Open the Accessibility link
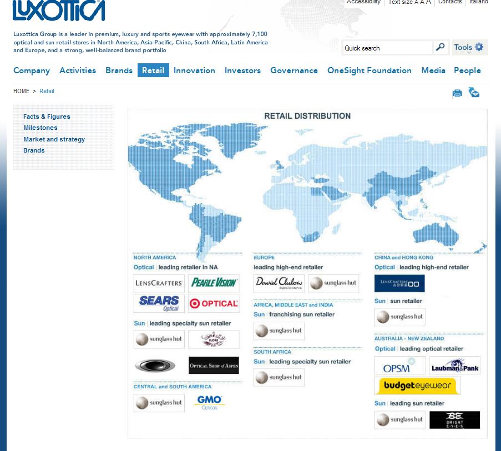This screenshot has height=451, width=501. click(363, 2)
